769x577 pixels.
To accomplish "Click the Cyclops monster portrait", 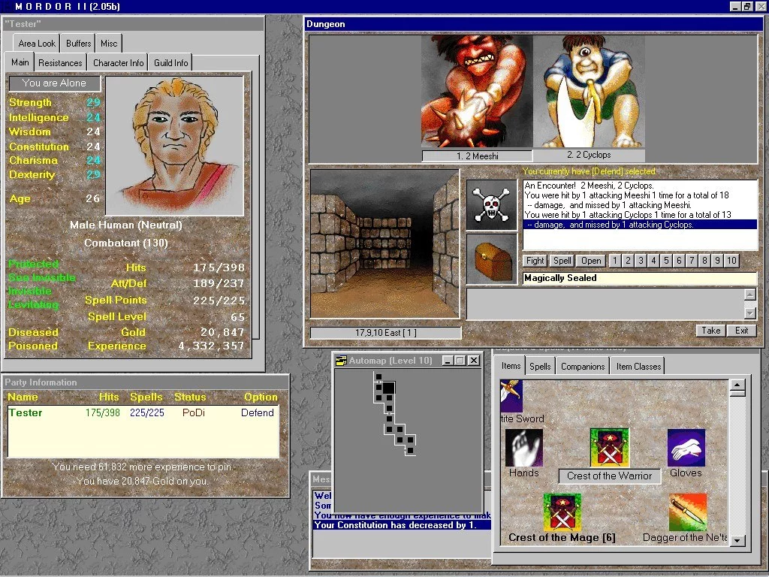I will tap(589, 91).
